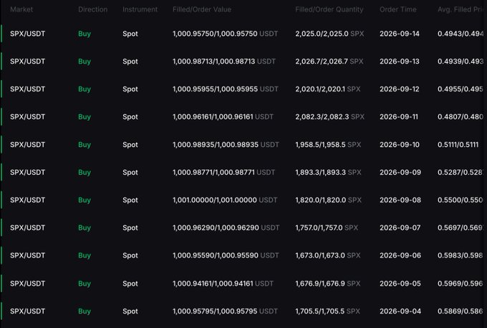Select SPX/USDT market in the 2026-09-14 row

point(28,34)
